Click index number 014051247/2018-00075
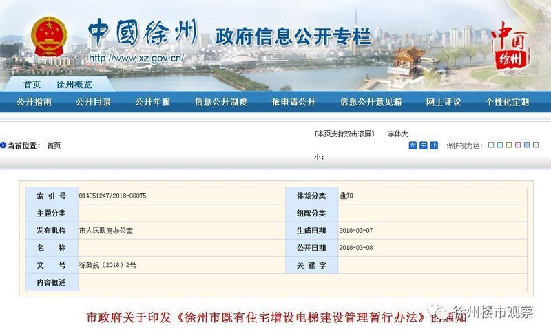Screen dimensions: 551x336 point(112,196)
